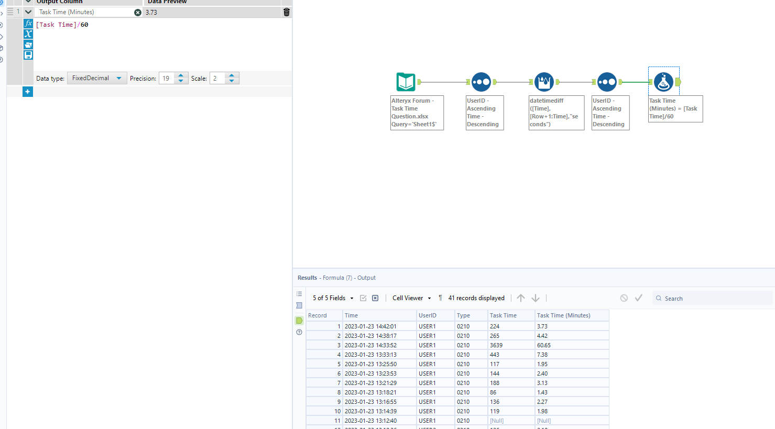The width and height of the screenshot is (775, 429).
Task: Click the deselect-all fields icon
Action: point(375,298)
